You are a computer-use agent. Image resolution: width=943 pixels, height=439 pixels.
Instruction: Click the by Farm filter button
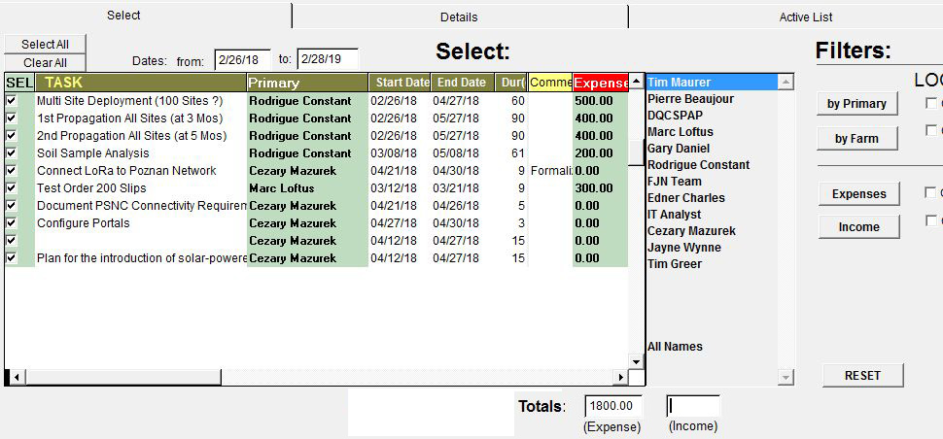tap(856, 139)
